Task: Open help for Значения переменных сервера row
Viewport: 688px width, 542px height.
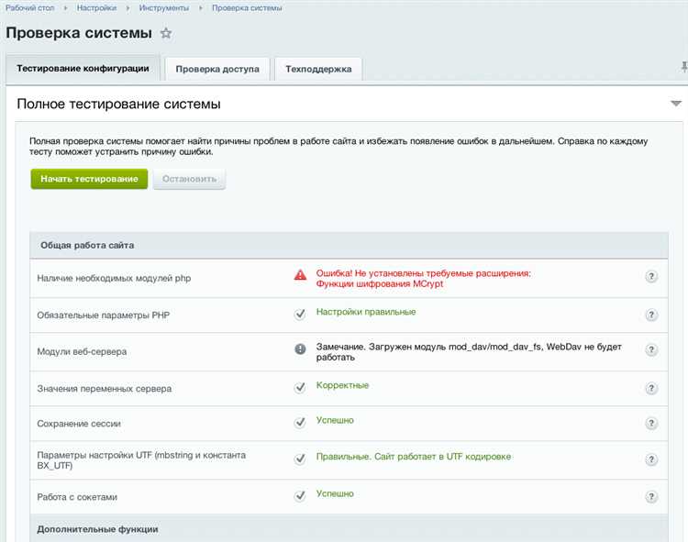Action: coord(651,388)
